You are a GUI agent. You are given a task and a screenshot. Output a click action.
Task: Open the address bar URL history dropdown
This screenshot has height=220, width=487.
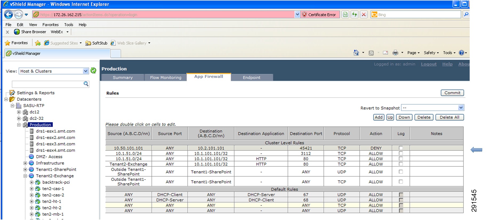(297, 15)
